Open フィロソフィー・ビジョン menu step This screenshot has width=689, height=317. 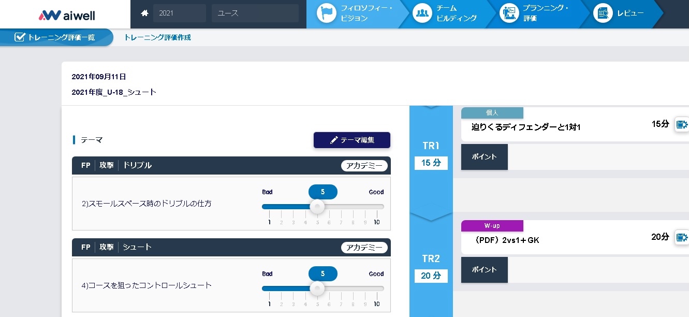357,14
